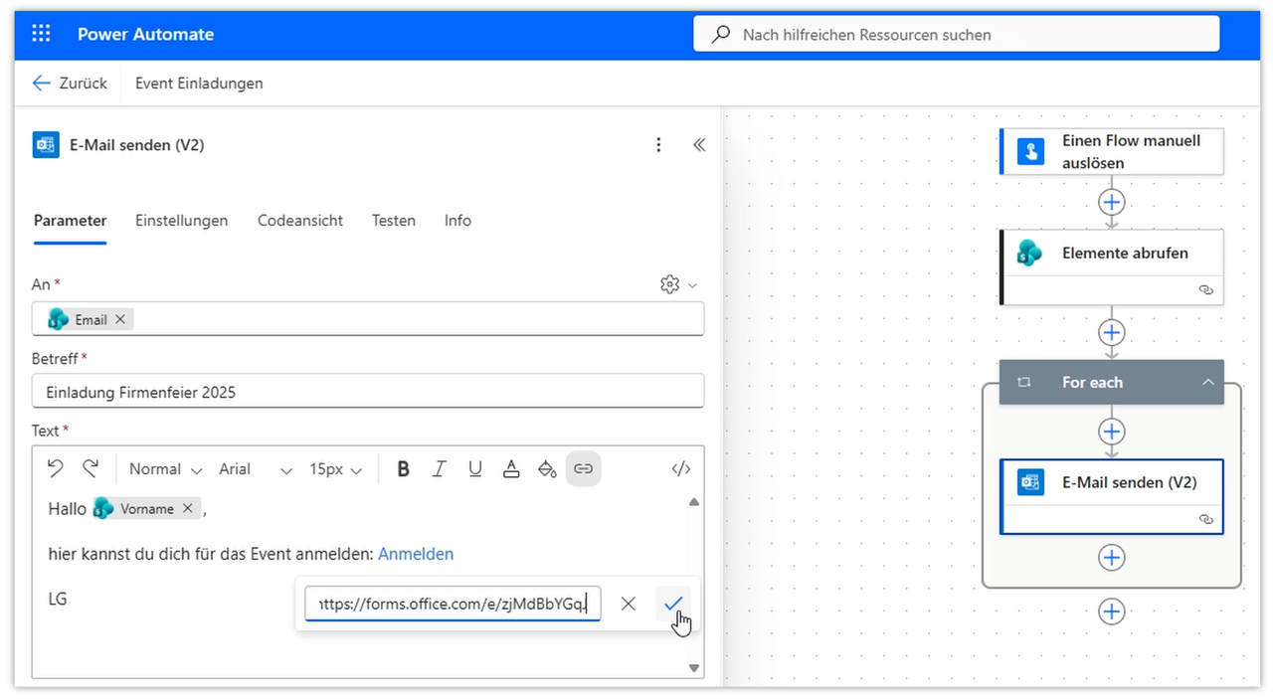Viewport: 1273px width, 699px height.
Task: Click the link URL input field
Action: (453, 604)
